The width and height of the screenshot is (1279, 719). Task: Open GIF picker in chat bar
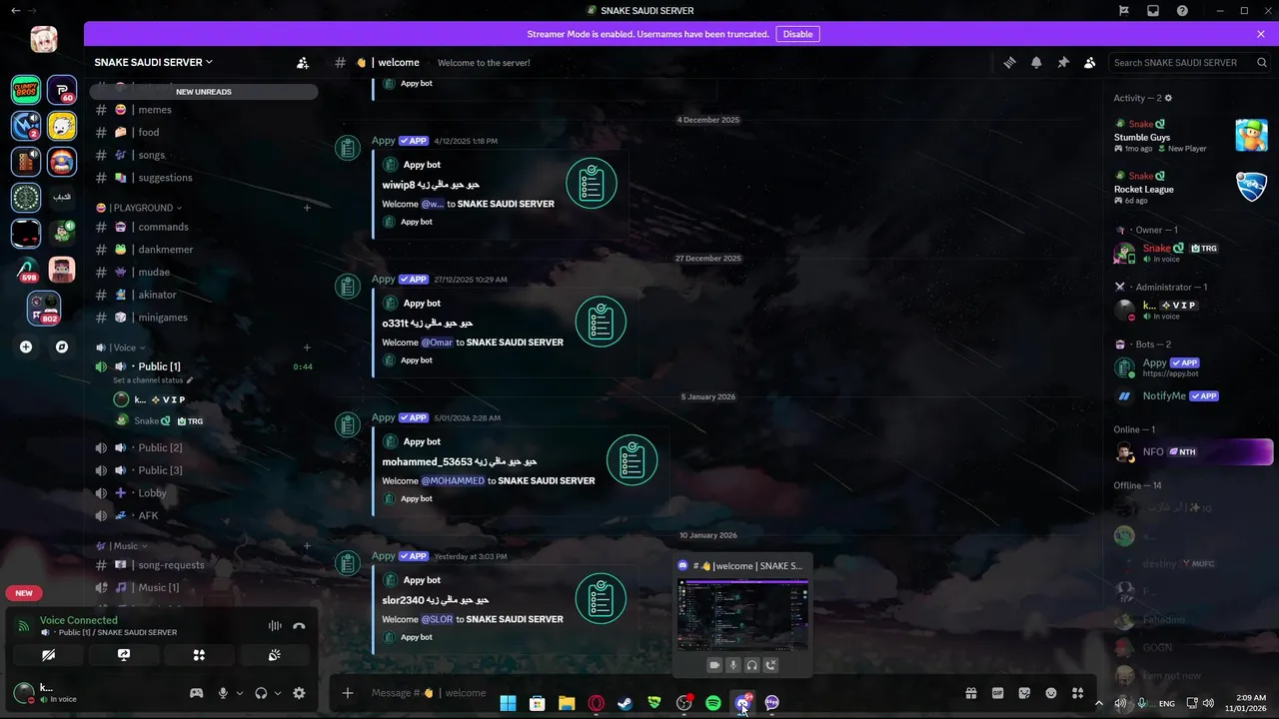click(x=997, y=693)
